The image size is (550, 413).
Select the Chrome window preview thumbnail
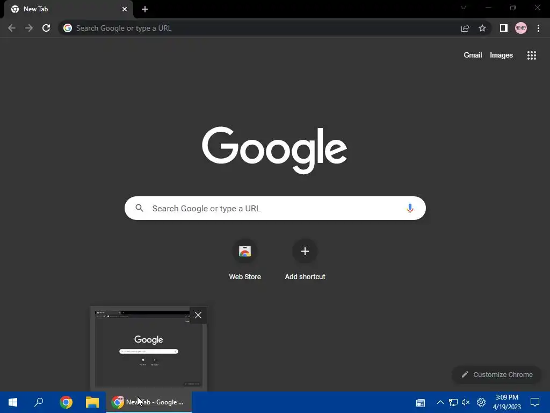tap(149, 348)
